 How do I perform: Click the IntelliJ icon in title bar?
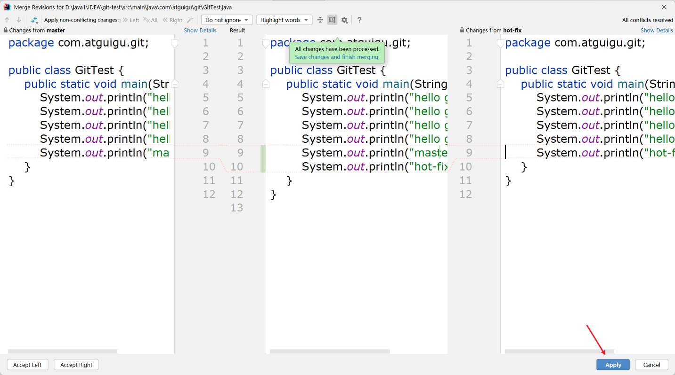tap(7, 7)
